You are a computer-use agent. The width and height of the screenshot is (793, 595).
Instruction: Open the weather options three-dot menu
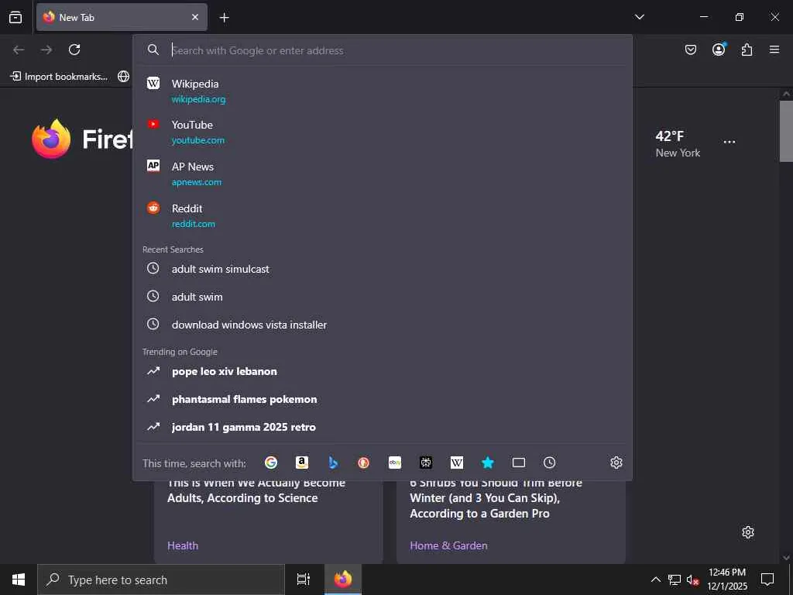click(729, 143)
